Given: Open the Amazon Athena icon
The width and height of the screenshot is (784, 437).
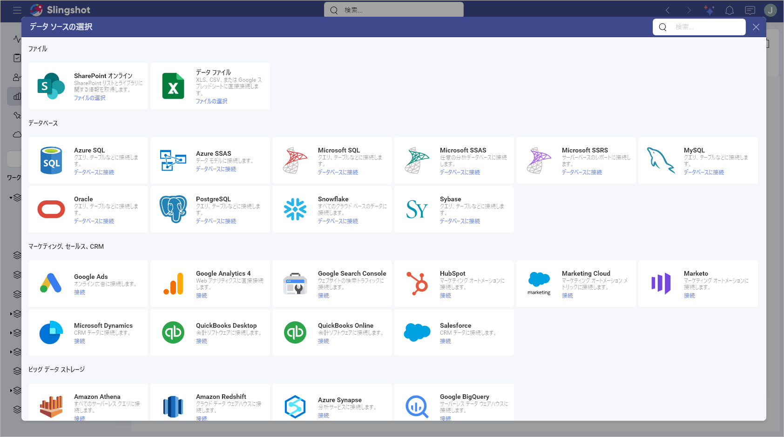Looking at the screenshot, I should point(51,407).
